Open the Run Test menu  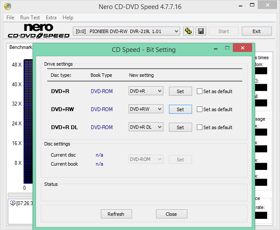tap(30, 18)
